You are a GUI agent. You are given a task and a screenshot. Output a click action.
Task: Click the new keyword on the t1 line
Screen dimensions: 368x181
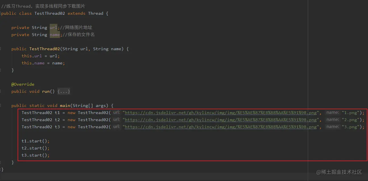(71, 113)
